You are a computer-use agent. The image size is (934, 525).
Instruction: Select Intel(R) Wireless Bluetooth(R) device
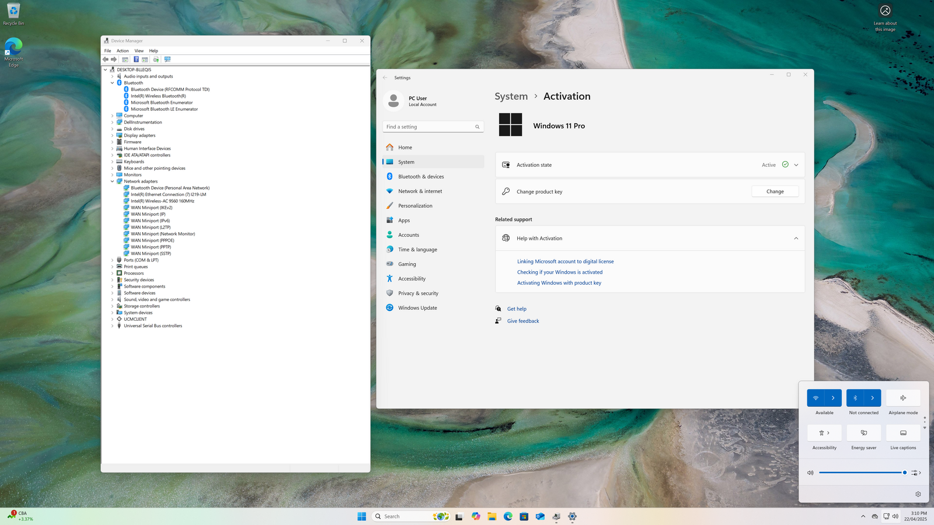pos(158,96)
